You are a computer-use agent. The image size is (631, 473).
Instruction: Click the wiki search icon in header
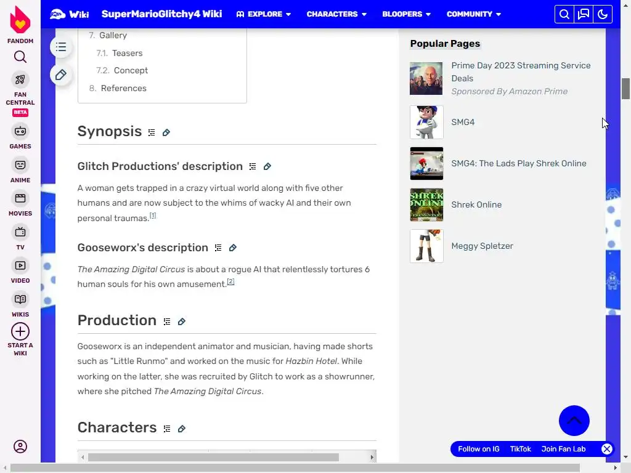pyautogui.click(x=564, y=14)
